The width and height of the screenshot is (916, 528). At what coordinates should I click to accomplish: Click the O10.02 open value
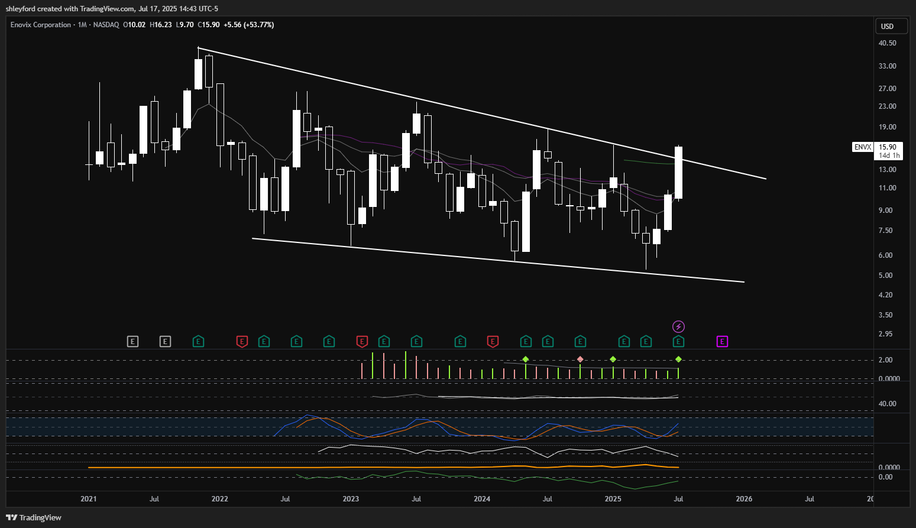134,25
